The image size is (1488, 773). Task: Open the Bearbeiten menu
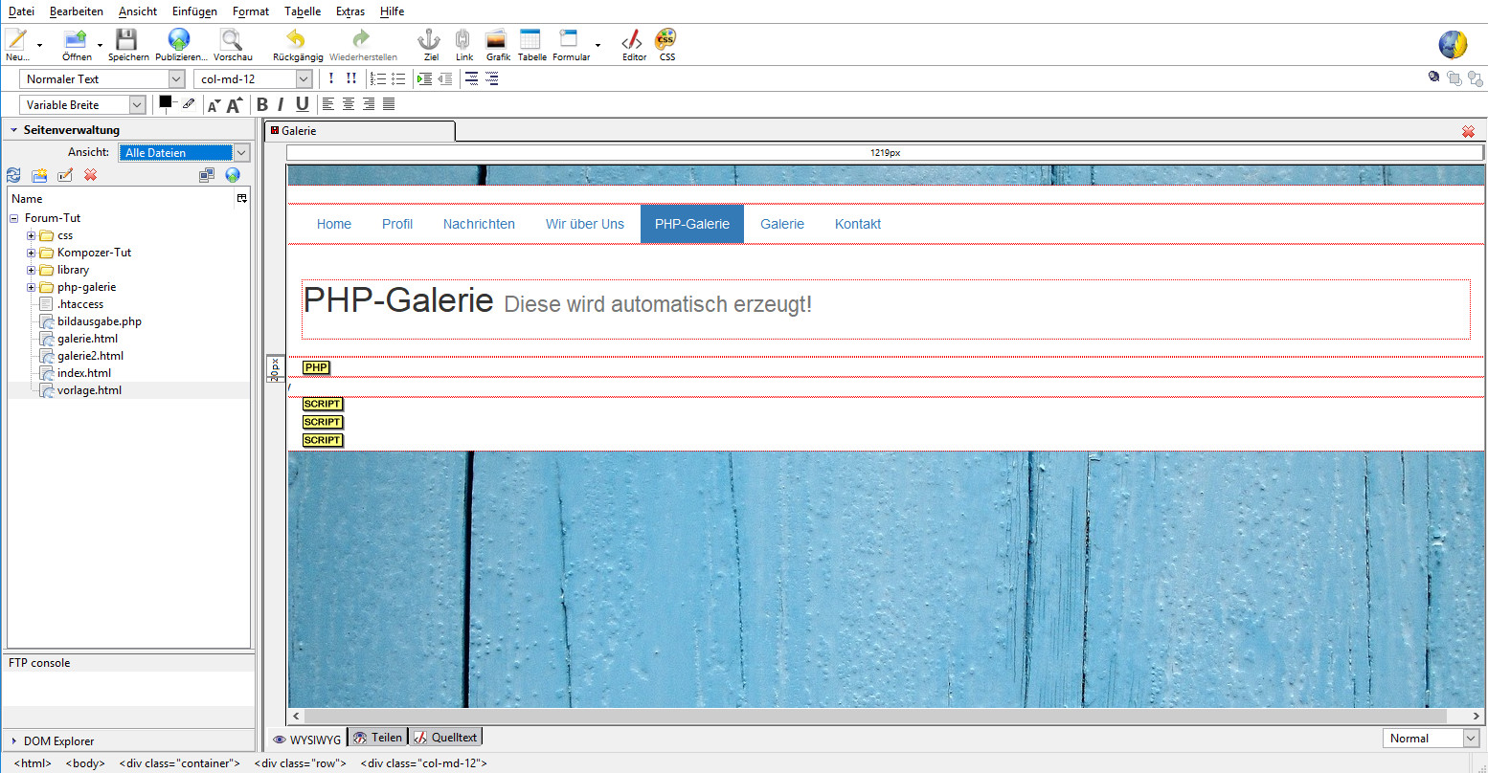pyautogui.click(x=77, y=11)
